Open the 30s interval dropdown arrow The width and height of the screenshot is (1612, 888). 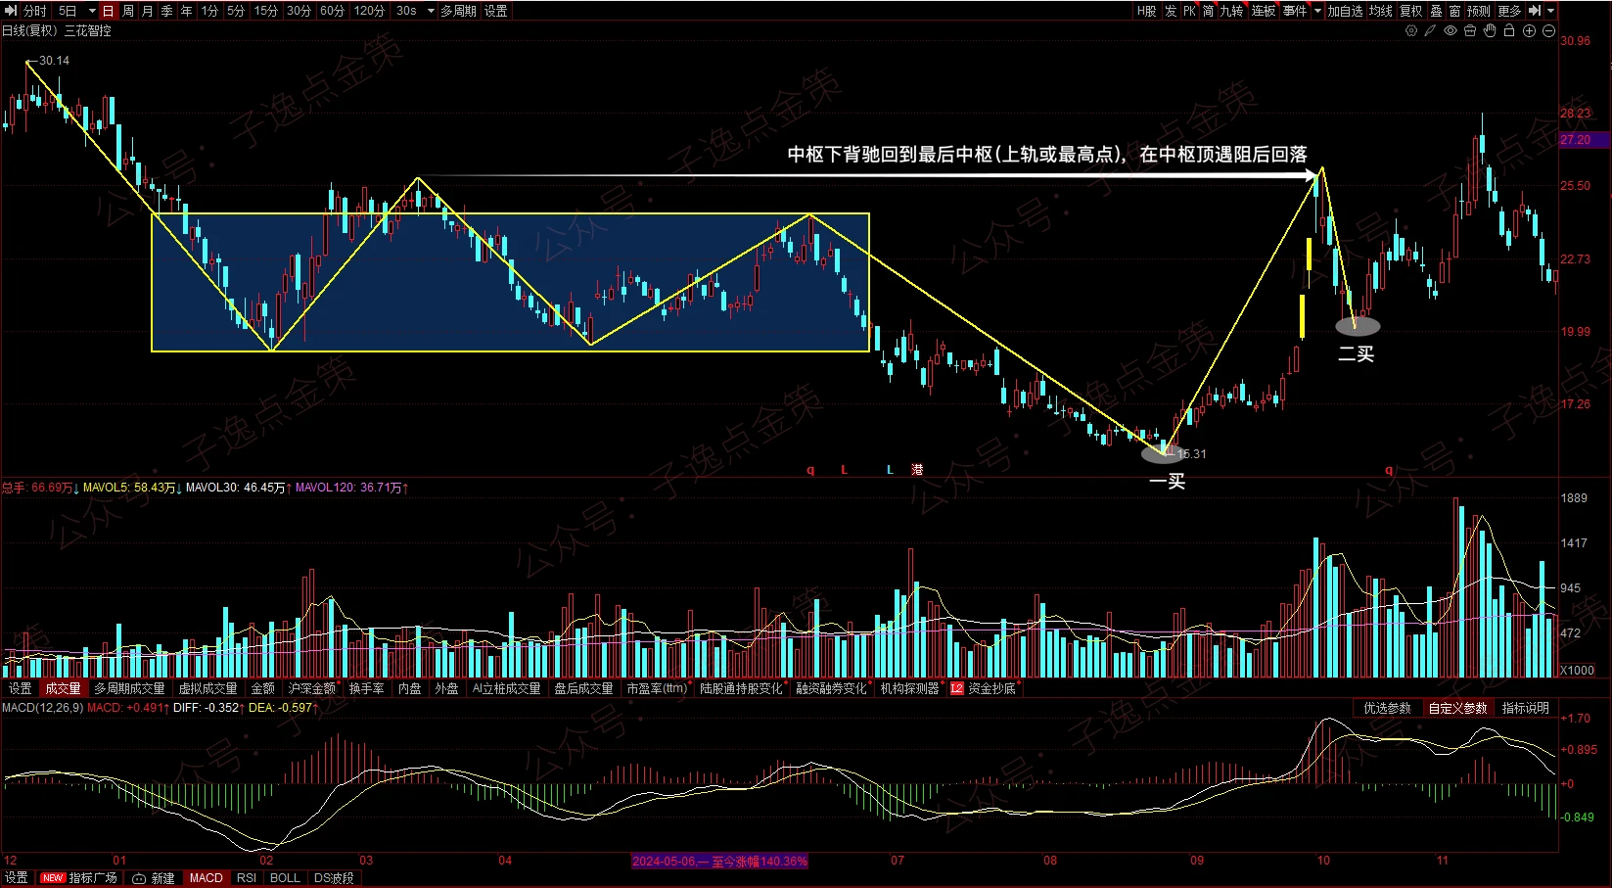point(431,11)
